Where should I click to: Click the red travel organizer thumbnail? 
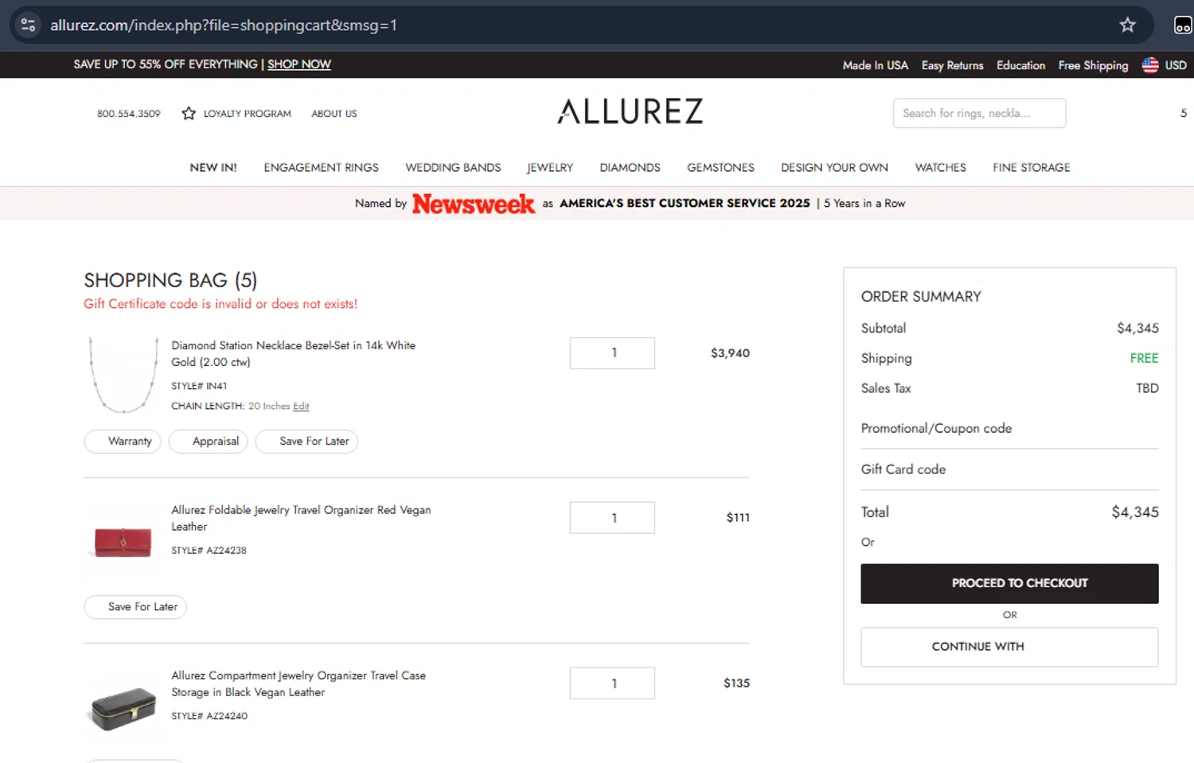click(x=123, y=543)
